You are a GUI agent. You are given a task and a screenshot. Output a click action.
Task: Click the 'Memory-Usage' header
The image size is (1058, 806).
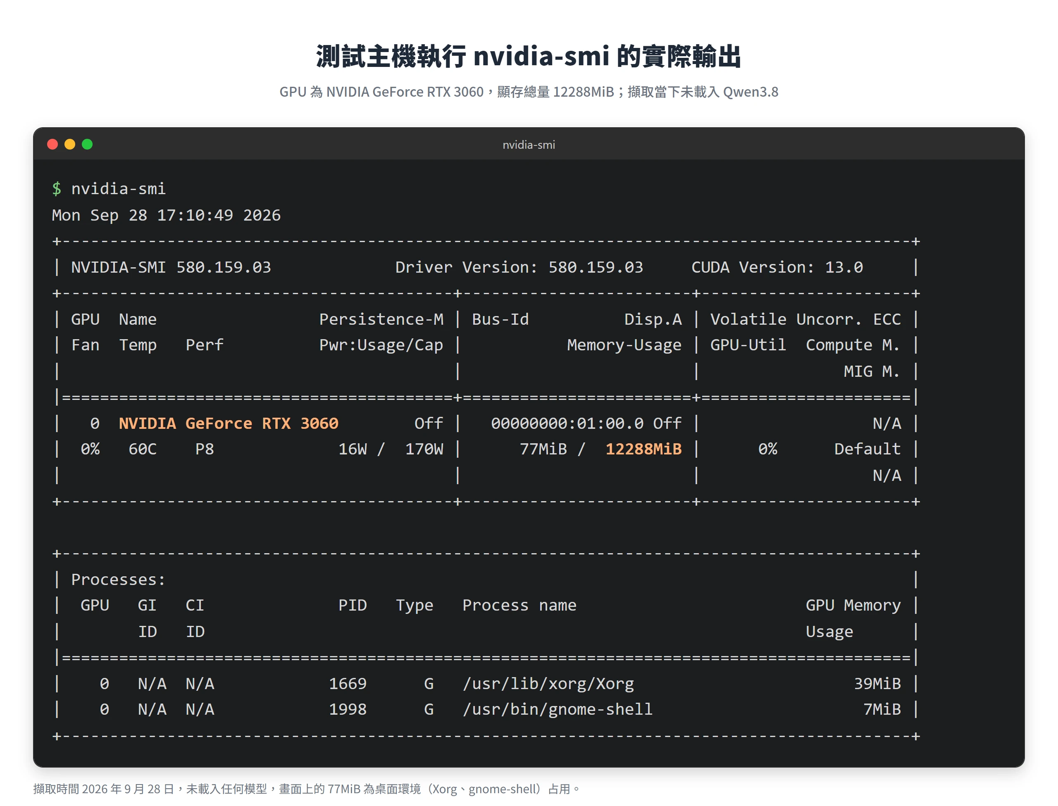click(624, 345)
